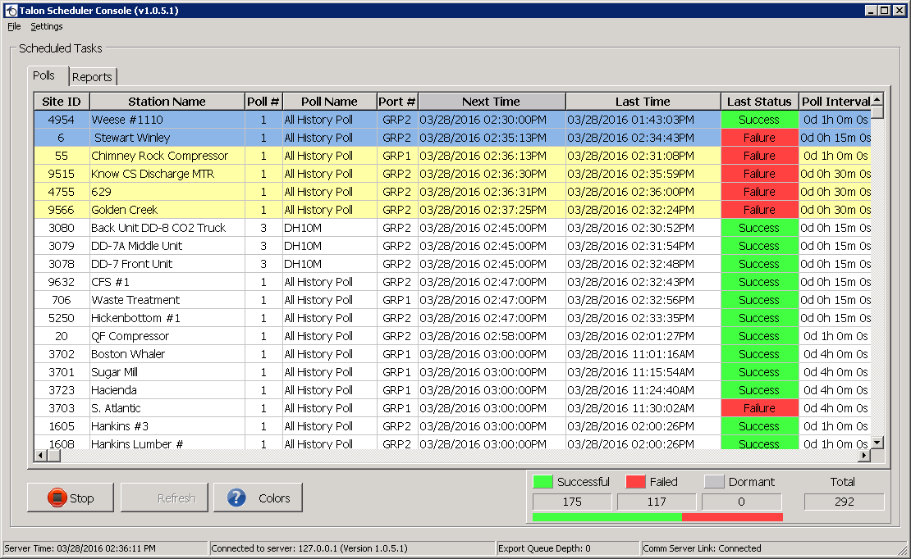Switch to the Reports tab

(92, 76)
